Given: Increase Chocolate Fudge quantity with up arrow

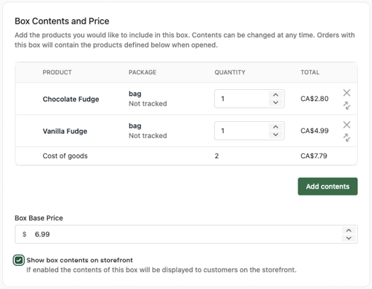Looking at the screenshot, I should point(275,95).
